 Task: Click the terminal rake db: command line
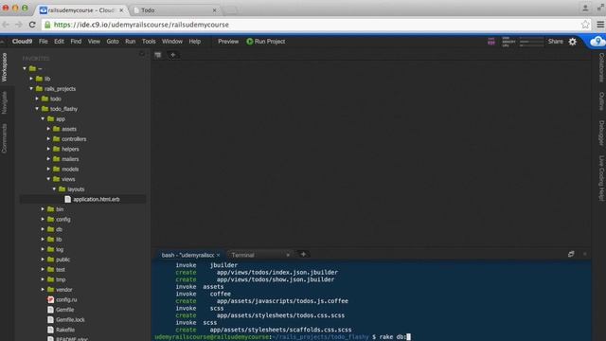tap(282, 337)
